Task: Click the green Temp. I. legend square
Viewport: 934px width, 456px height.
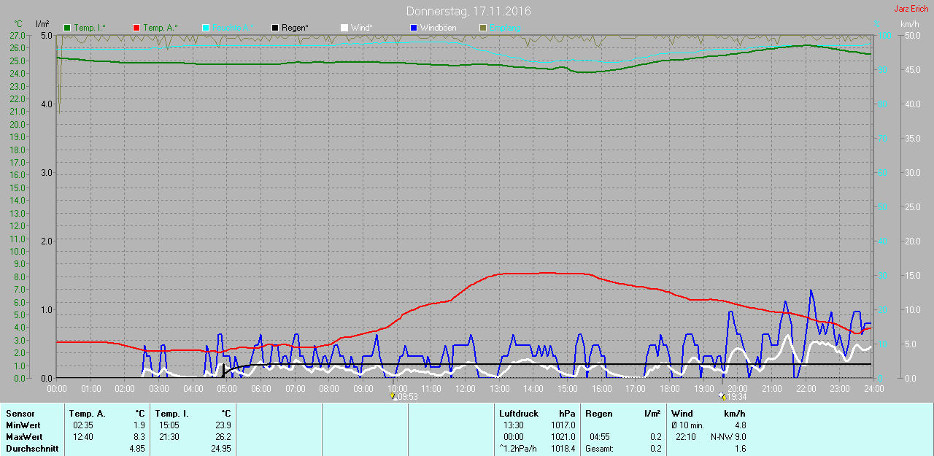Action: click(68, 28)
